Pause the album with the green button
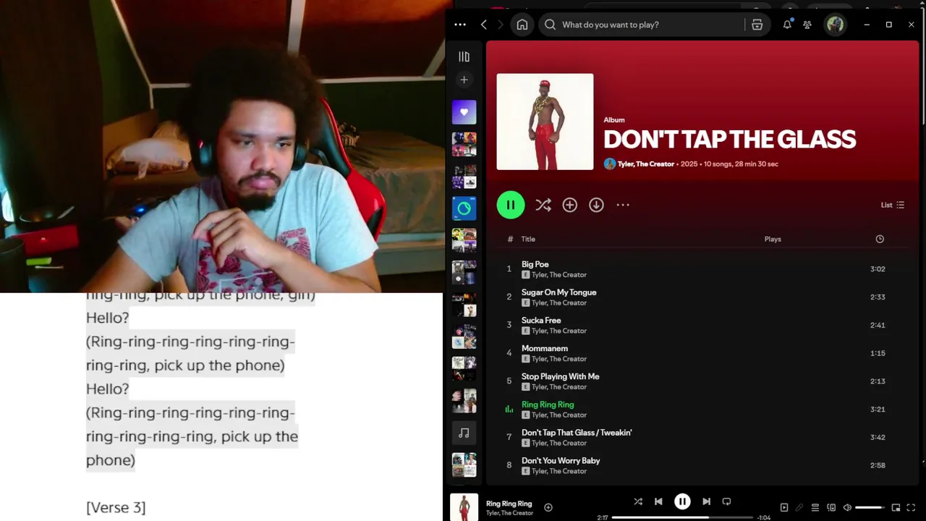The width and height of the screenshot is (926, 521). tap(511, 205)
